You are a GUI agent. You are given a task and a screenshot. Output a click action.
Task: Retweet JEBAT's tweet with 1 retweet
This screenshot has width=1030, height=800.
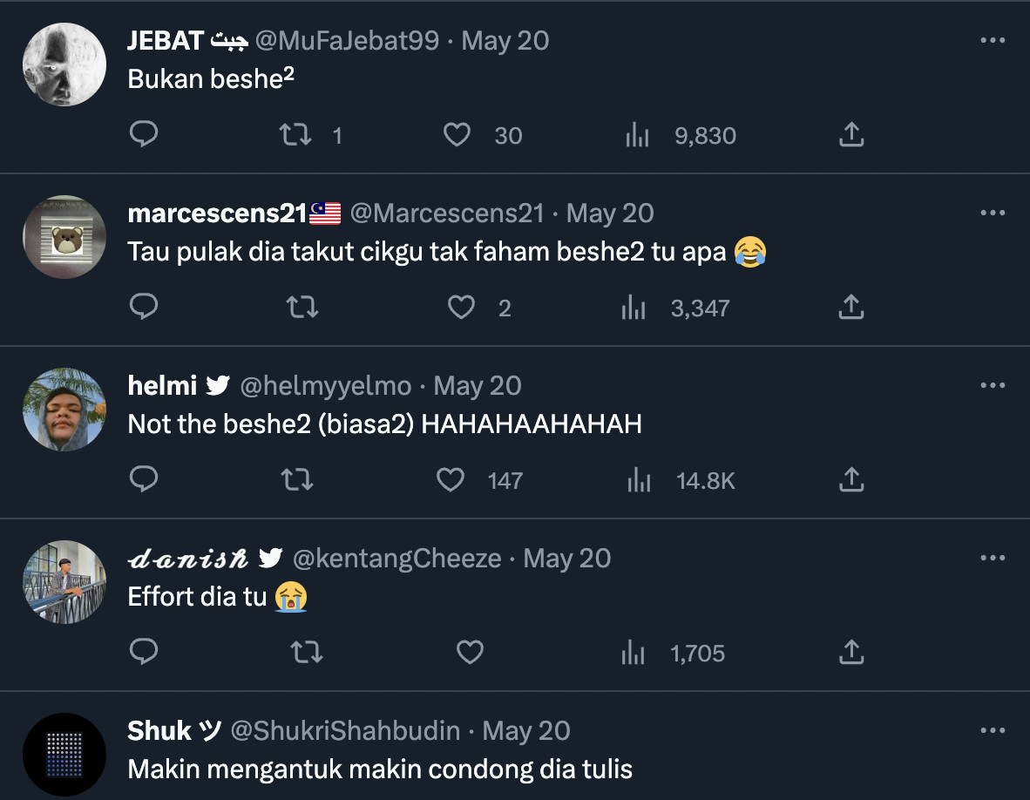[295, 134]
